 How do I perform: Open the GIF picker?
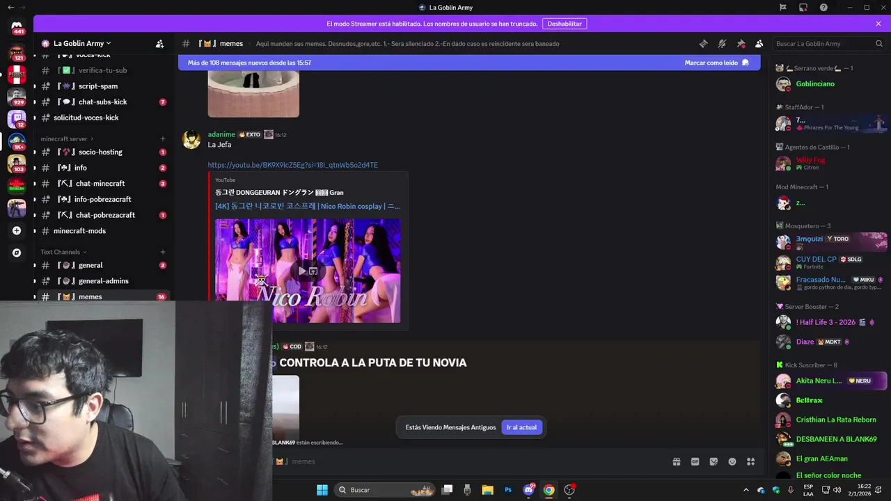coord(695,461)
